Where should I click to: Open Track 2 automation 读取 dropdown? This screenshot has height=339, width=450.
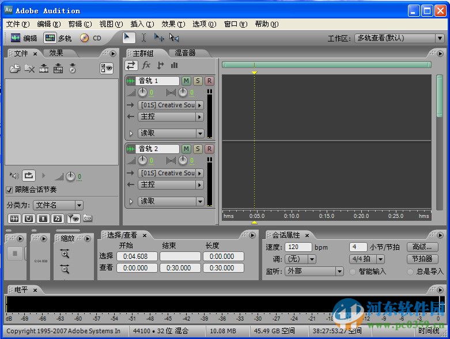171,201
